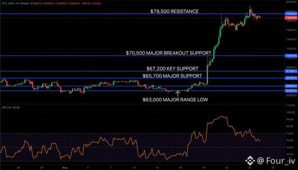Select the $65,700 MAJOR SUPPORT annotation
Image resolution: width=298 pixels, height=170 pixels.
[172, 76]
